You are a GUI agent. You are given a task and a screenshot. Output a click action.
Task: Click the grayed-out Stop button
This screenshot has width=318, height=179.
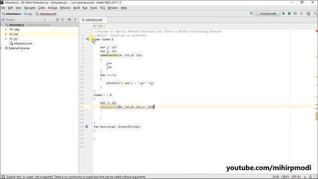301,13
